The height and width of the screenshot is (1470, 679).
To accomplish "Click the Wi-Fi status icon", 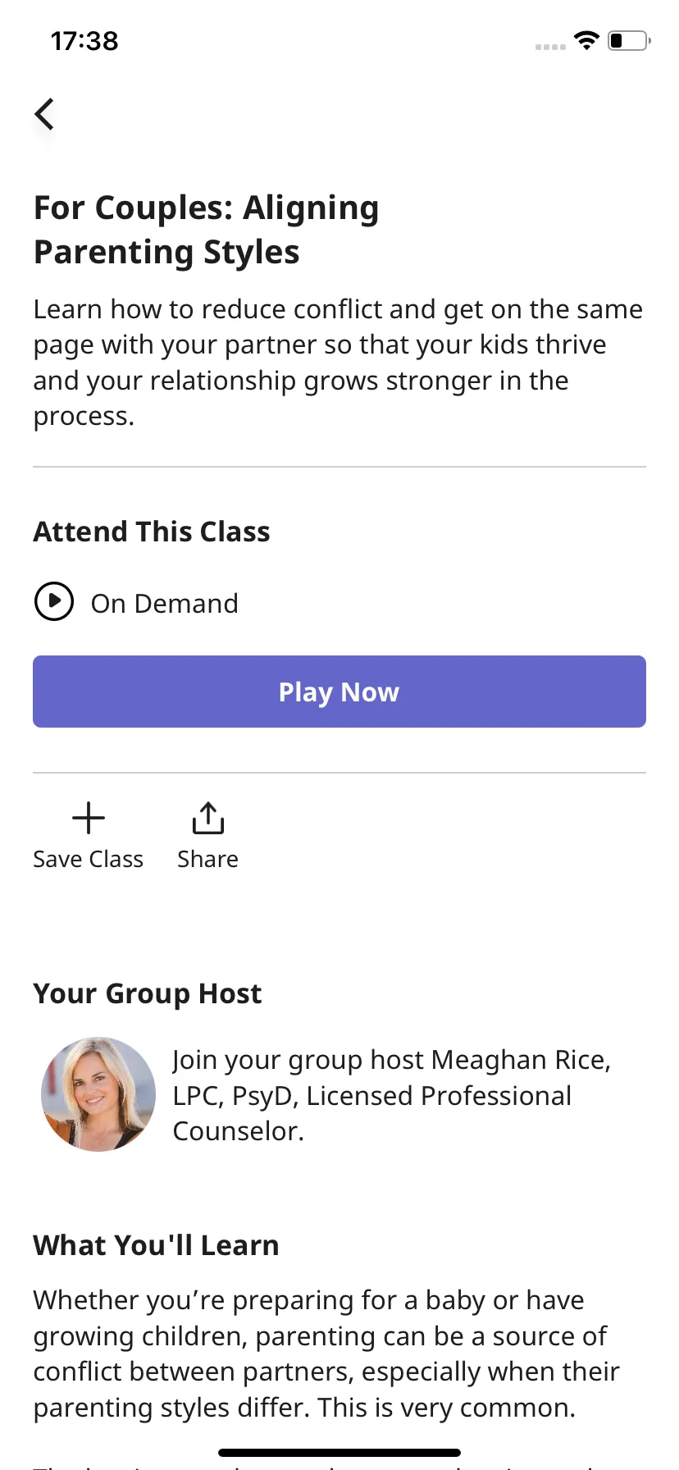I will [x=586, y=40].
